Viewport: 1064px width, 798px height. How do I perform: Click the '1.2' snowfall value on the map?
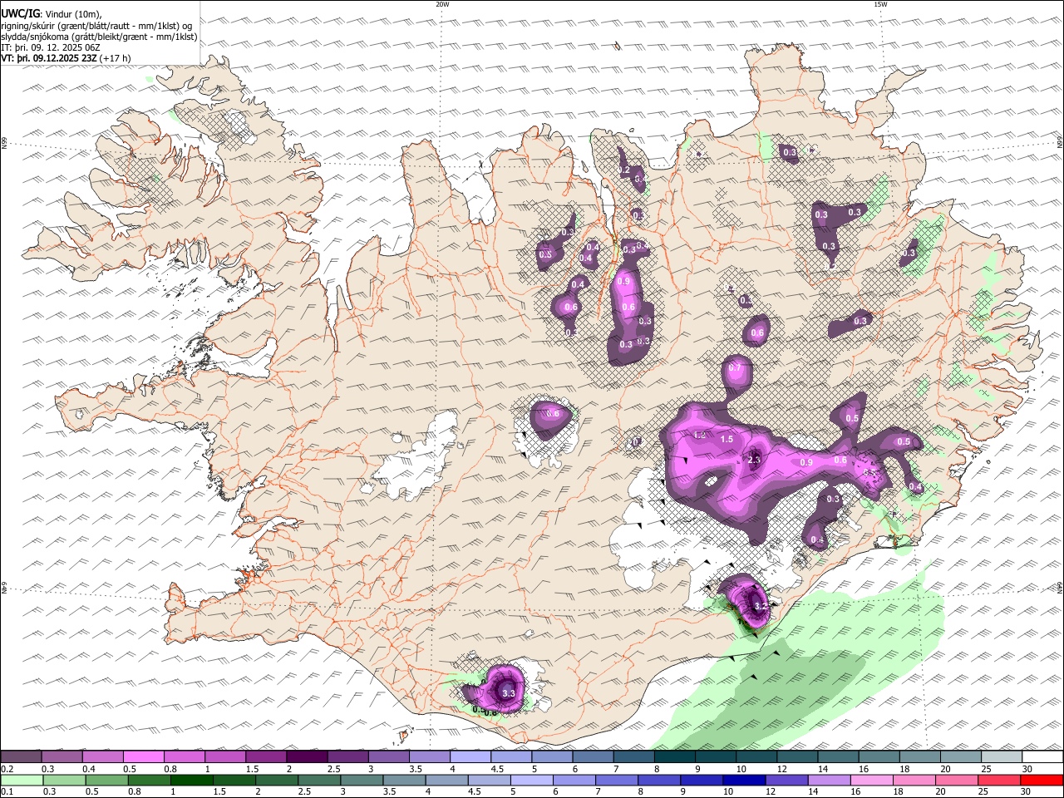pos(699,435)
